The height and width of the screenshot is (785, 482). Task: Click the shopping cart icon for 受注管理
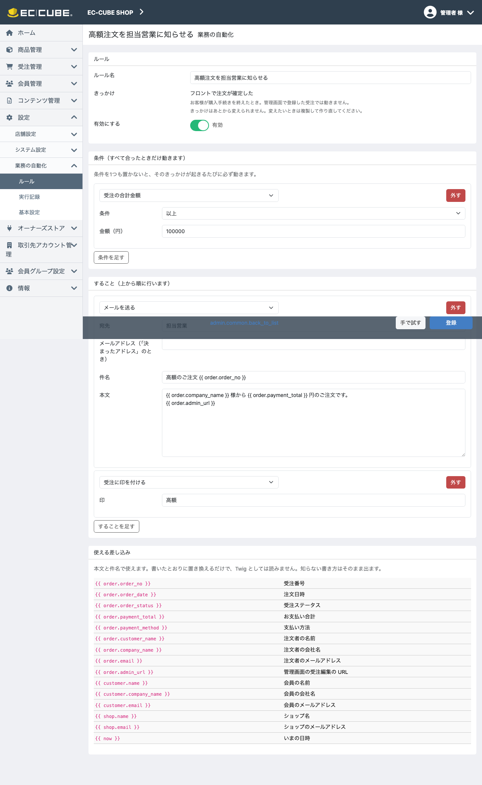9,67
